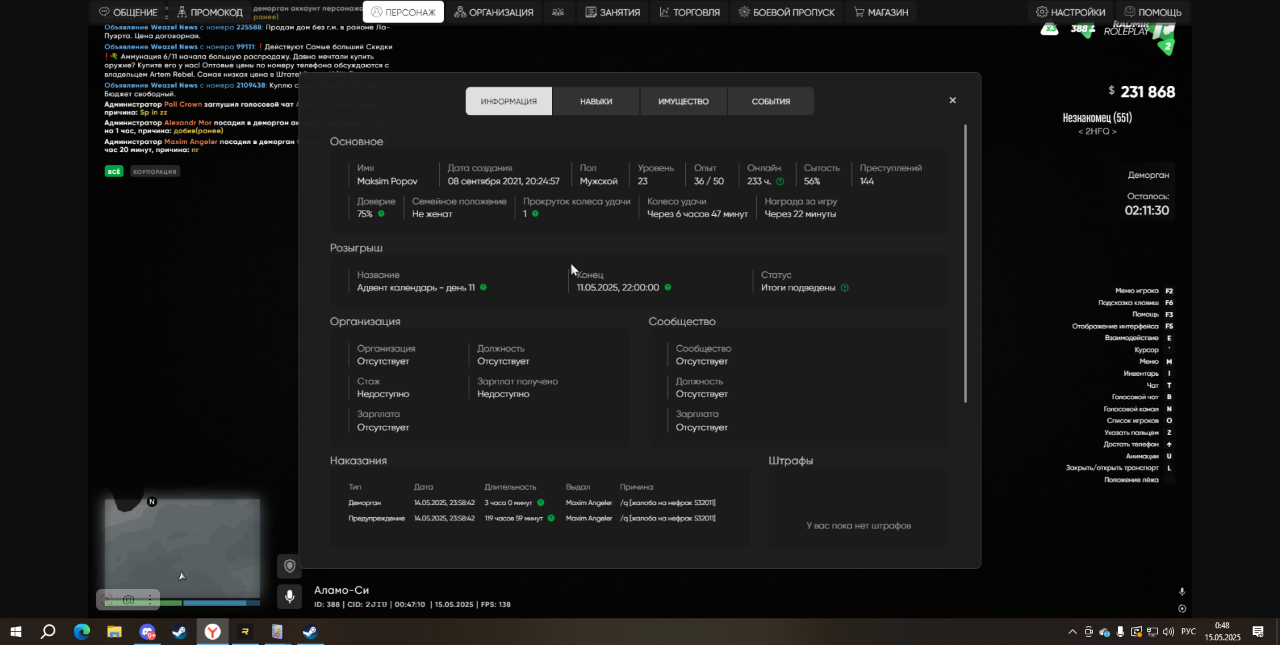Viewport: 1280px width, 645px height.
Task: Open Microsoft Edge from taskbar
Action: tap(82, 632)
